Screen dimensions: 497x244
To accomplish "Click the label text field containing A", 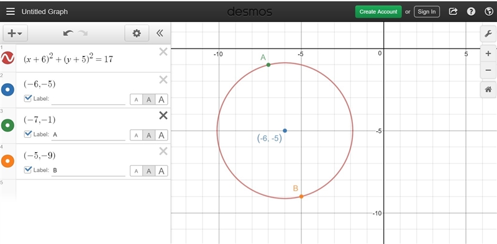I will (88, 135).
